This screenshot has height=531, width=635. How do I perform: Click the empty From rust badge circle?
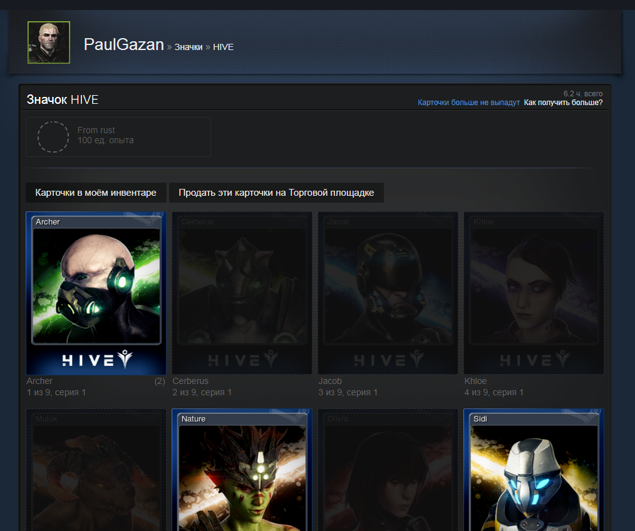click(53, 137)
